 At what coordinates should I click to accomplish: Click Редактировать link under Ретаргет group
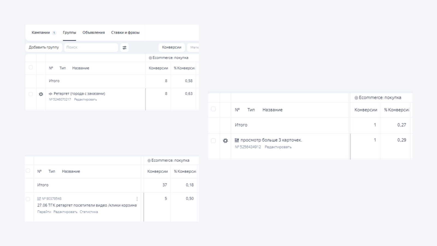pos(85,99)
